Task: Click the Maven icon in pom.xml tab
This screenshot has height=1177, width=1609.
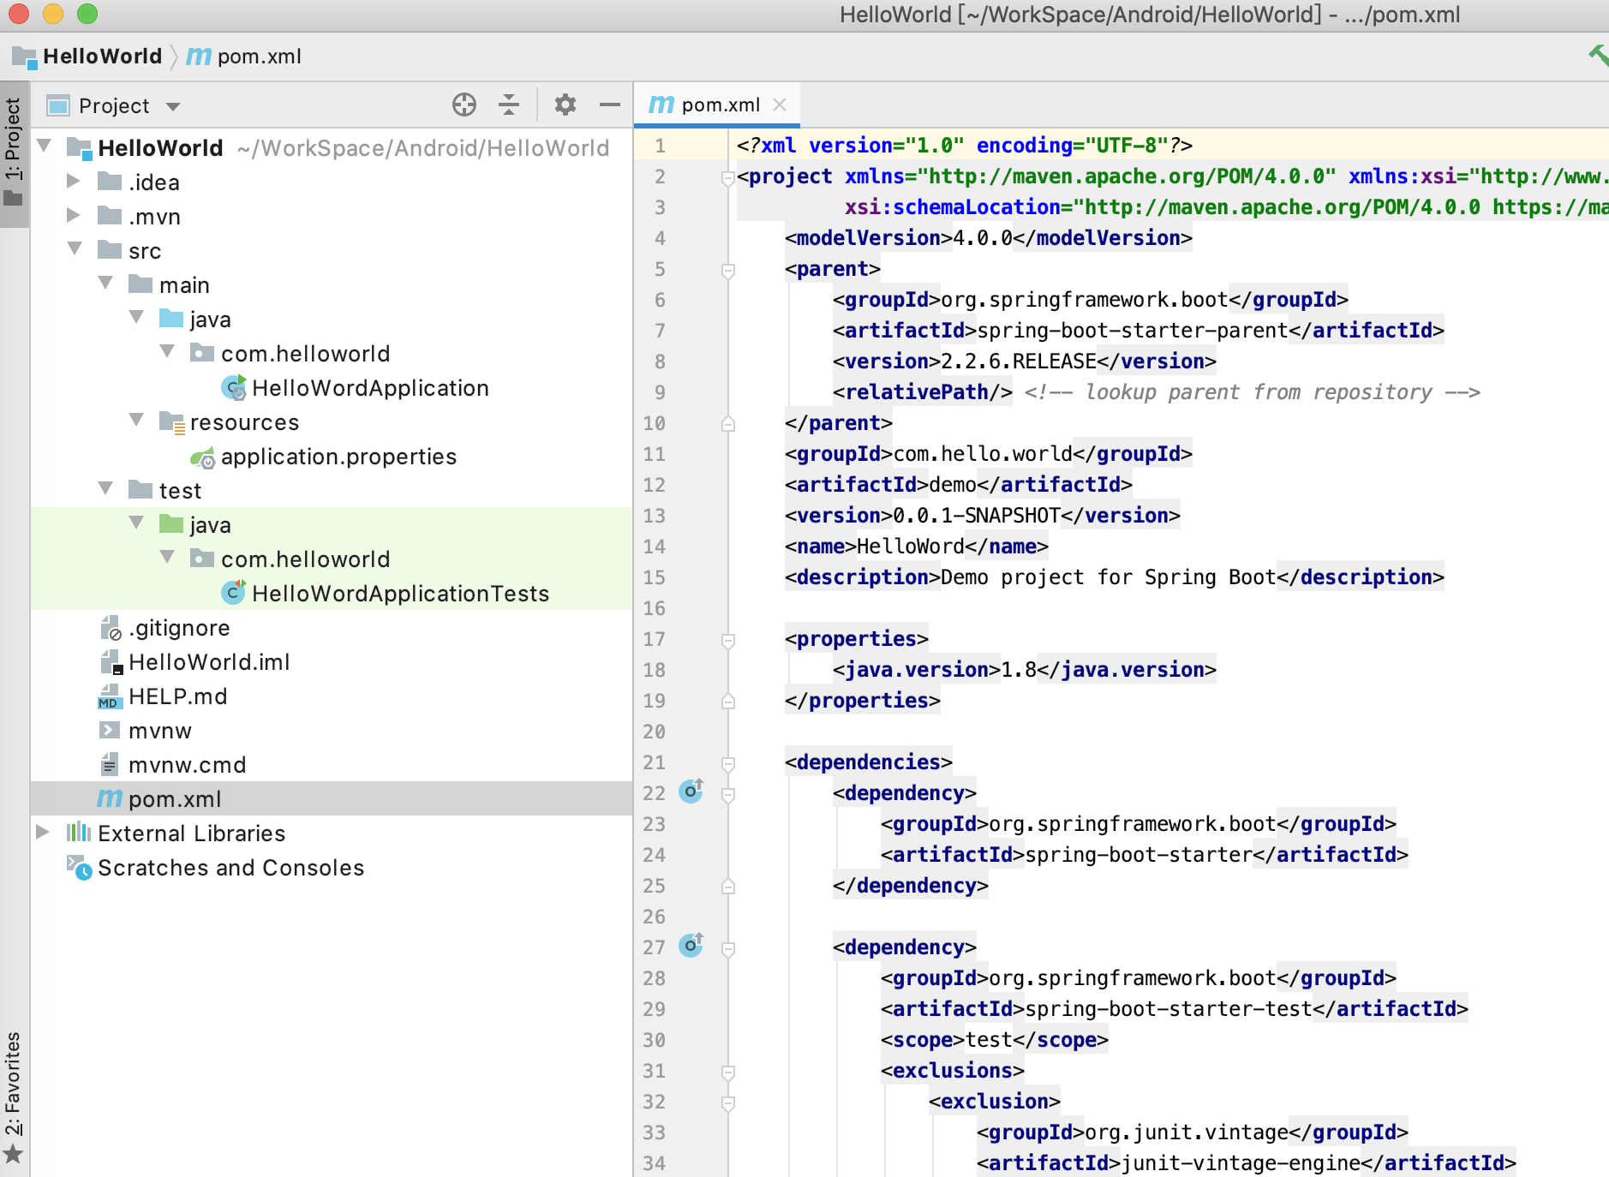Action: pos(661,105)
